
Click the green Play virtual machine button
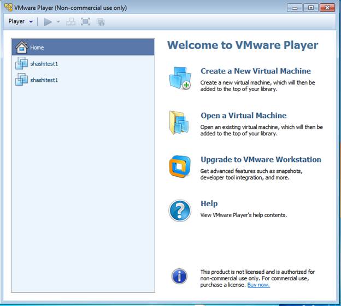(x=48, y=22)
